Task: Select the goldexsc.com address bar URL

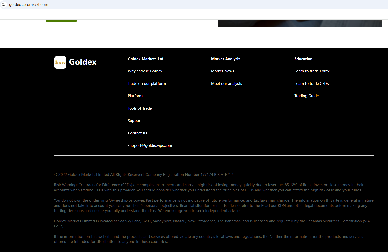Action: click(28, 5)
